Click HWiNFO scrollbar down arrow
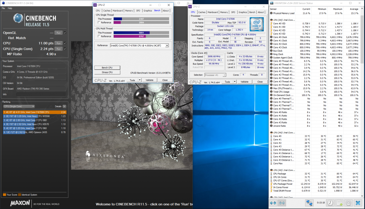 tap(363, 196)
